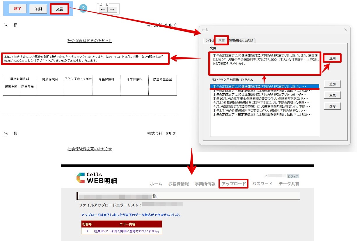The image size is (357, 241).
Task: Open the 文言 settings button
Action: click(x=59, y=9)
